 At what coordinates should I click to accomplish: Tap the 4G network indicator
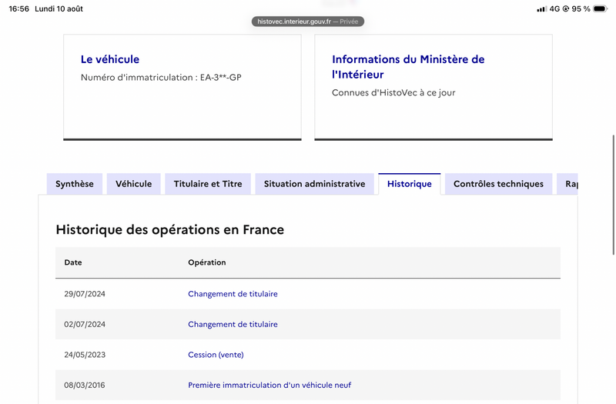pos(554,8)
